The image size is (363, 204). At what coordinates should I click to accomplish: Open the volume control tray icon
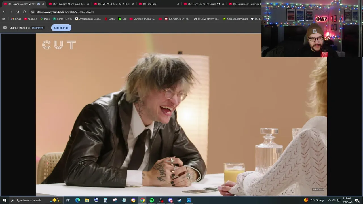click(334, 200)
